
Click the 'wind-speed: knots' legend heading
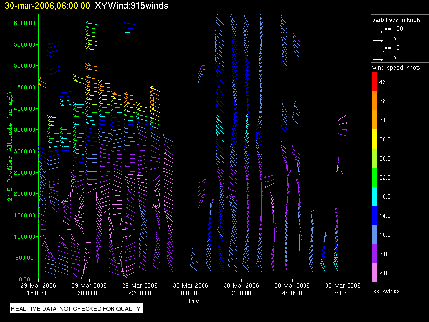pyautogui.click(x=396, y=68)
